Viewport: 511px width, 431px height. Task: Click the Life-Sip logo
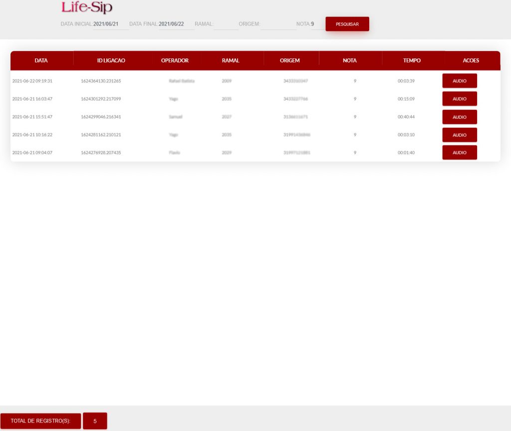click(87, 8)
